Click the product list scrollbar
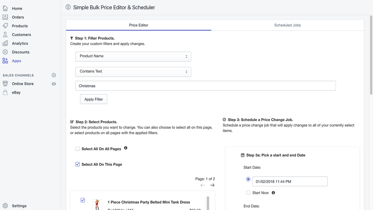This screenshot has width=373, height=210. (x=208, y=203)
